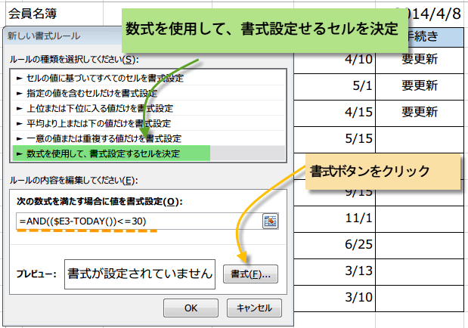Click the date cell 4/10

point(334,60)
